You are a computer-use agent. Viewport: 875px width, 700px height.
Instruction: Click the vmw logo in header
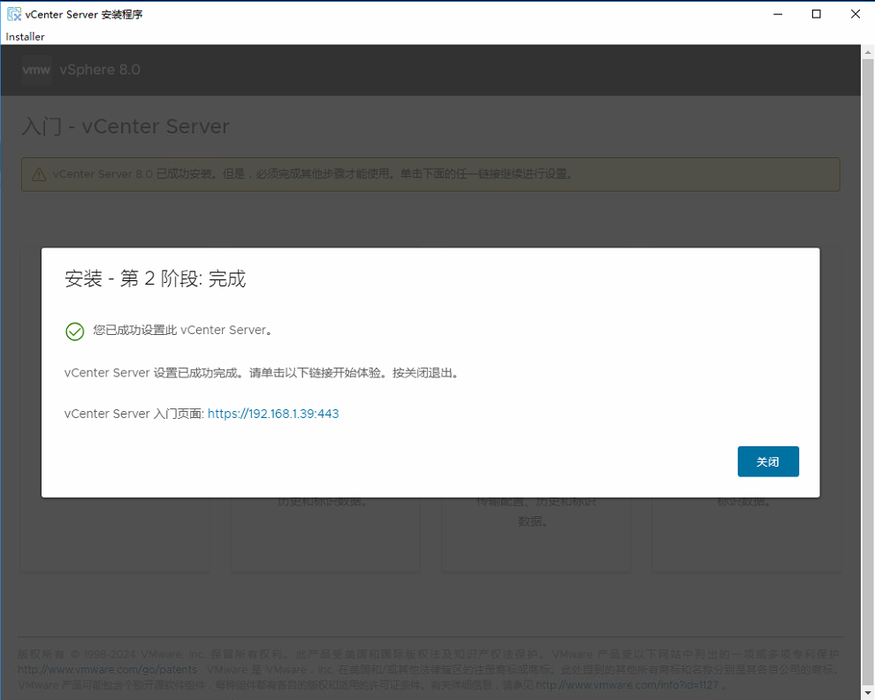pyautogui.click(x=36, y=70)
